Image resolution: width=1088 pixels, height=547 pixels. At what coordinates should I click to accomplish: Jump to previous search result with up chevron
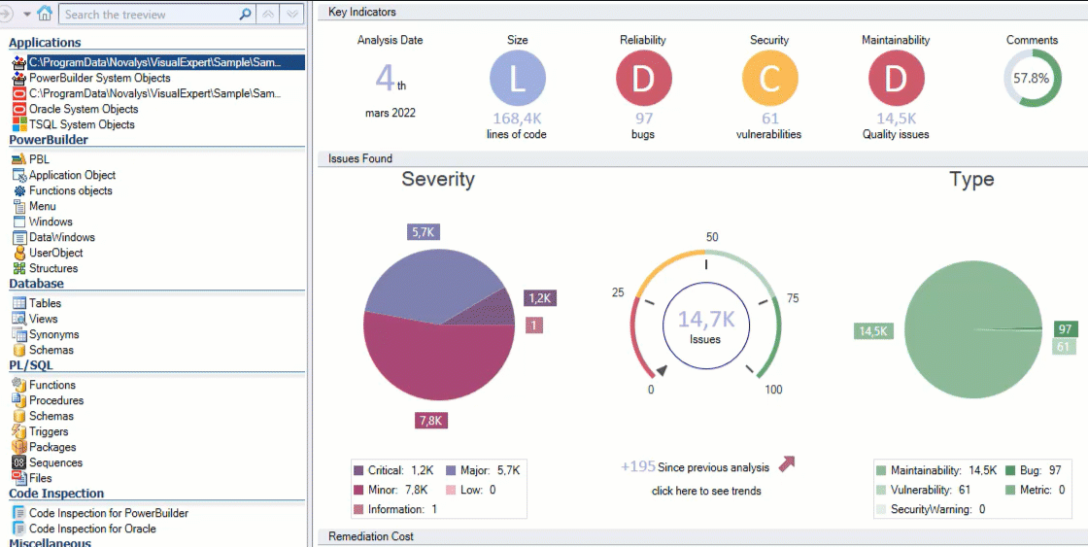(x=269, y=15)
